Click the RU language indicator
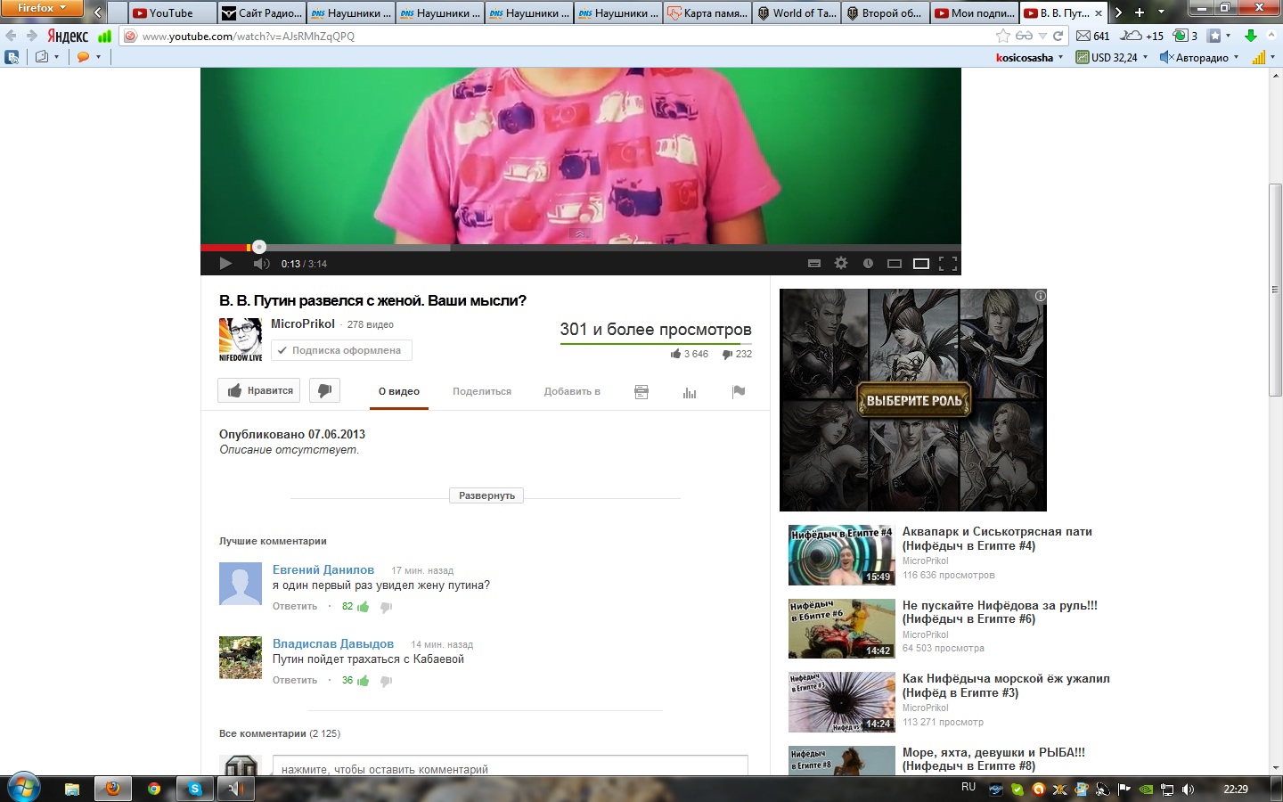Screen dimensions: 1283x802 pos(968,788)
